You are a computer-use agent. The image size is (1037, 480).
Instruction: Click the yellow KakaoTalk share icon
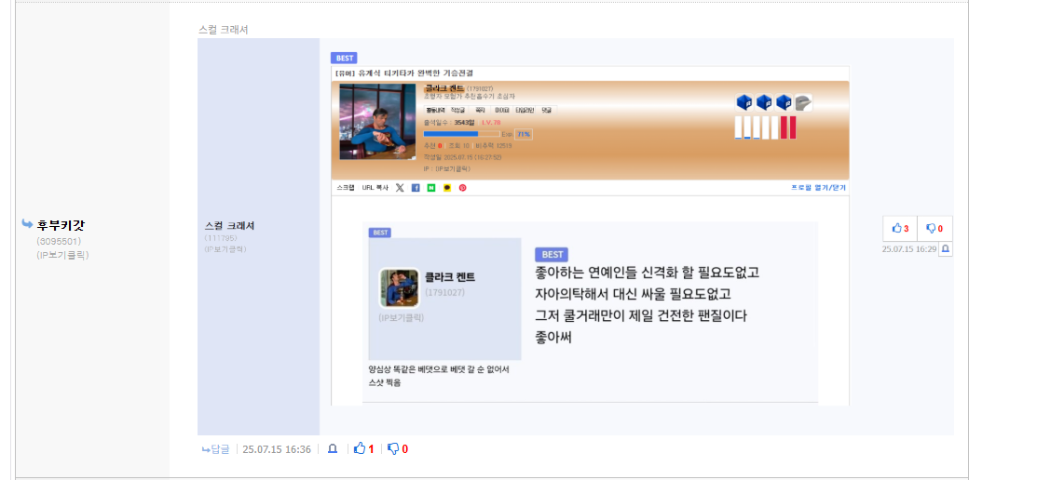click(447, 188)
